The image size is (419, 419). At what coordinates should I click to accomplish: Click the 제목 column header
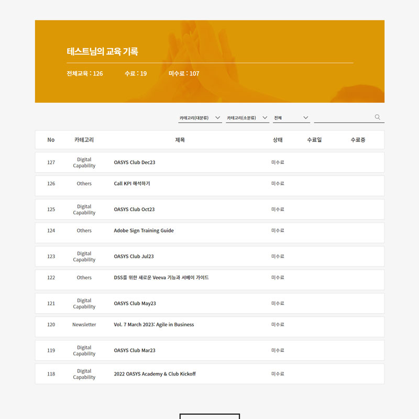click(x=180, y=140)
